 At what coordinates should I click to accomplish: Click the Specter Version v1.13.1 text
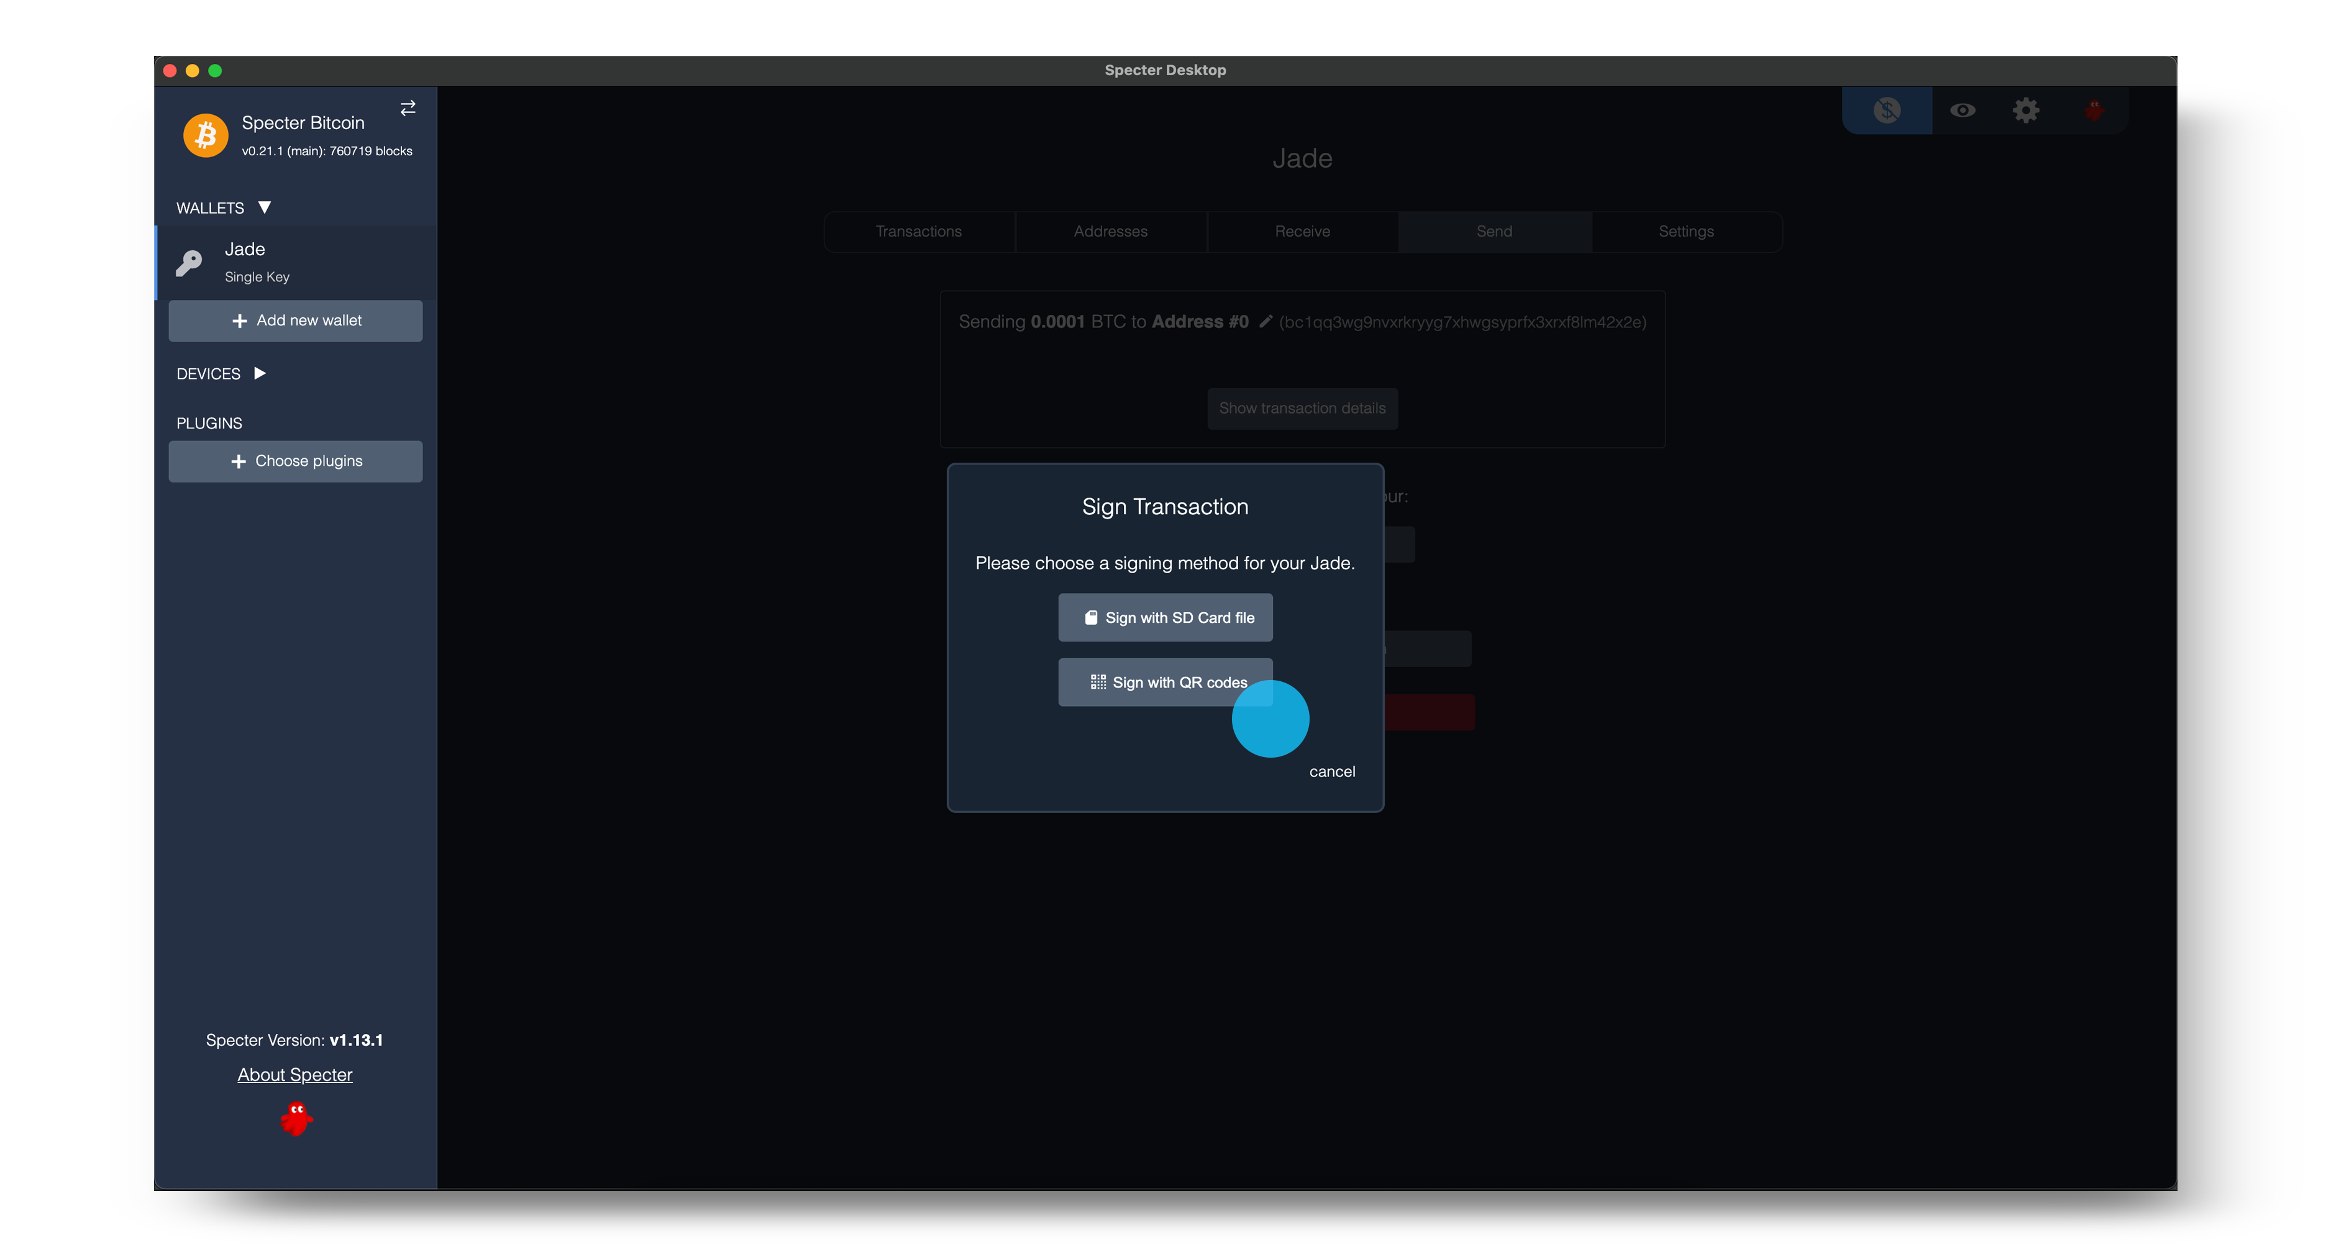[294, 1040]
